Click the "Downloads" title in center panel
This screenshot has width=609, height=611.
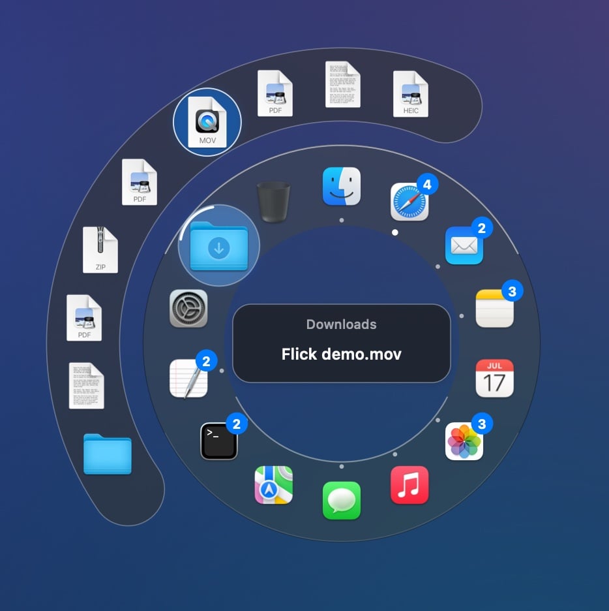tap(341, 324)
